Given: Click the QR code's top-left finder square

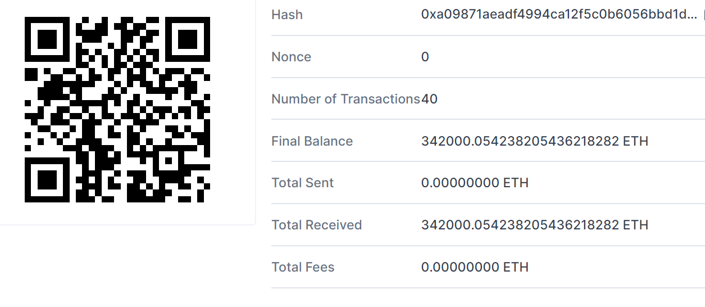Looking at the screenshot, I should click(47, 39).
